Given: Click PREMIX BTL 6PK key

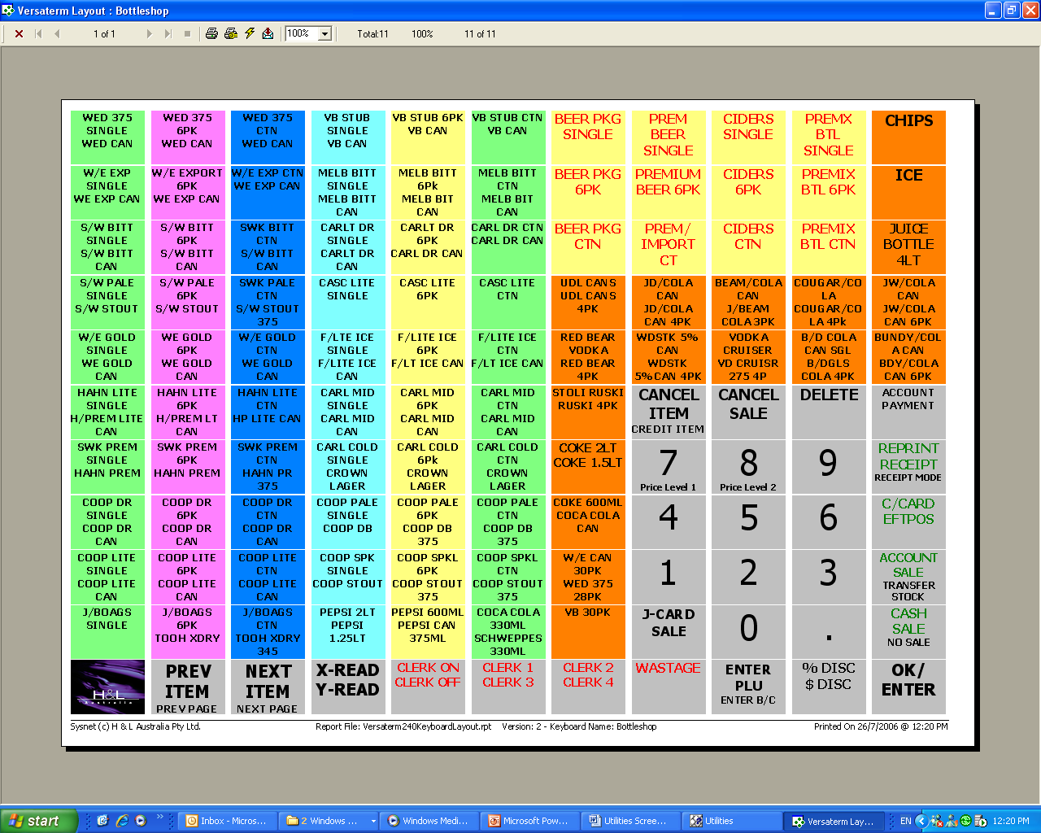Looking at the screenshot, I should tap(829, 193).
